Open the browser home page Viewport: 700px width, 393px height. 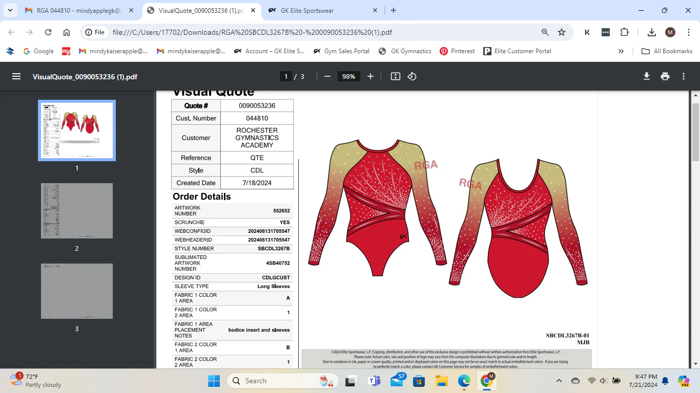tap(67, 32)
